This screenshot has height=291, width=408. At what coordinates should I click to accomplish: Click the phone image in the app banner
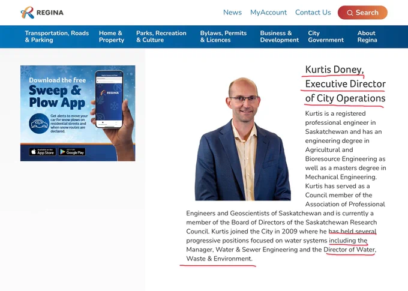tap(109, 99)
